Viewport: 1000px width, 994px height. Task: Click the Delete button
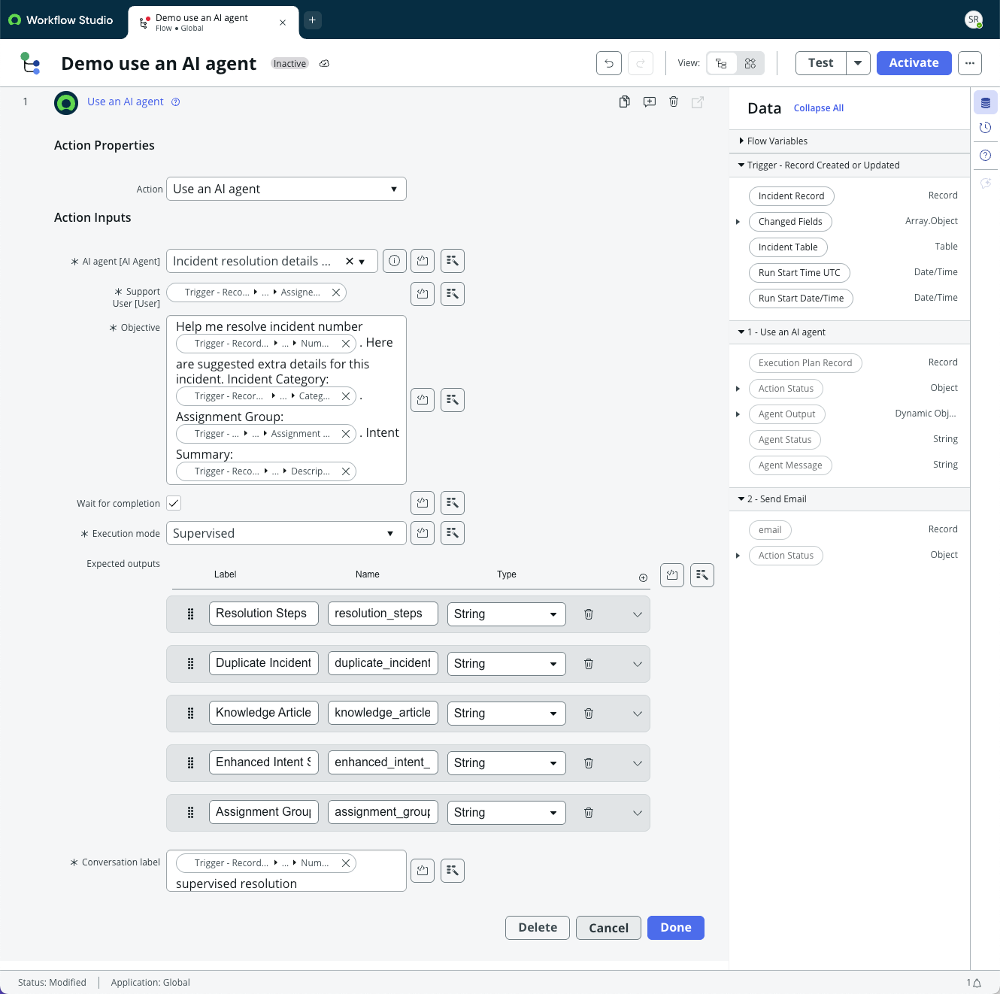[x=538, y=928]
